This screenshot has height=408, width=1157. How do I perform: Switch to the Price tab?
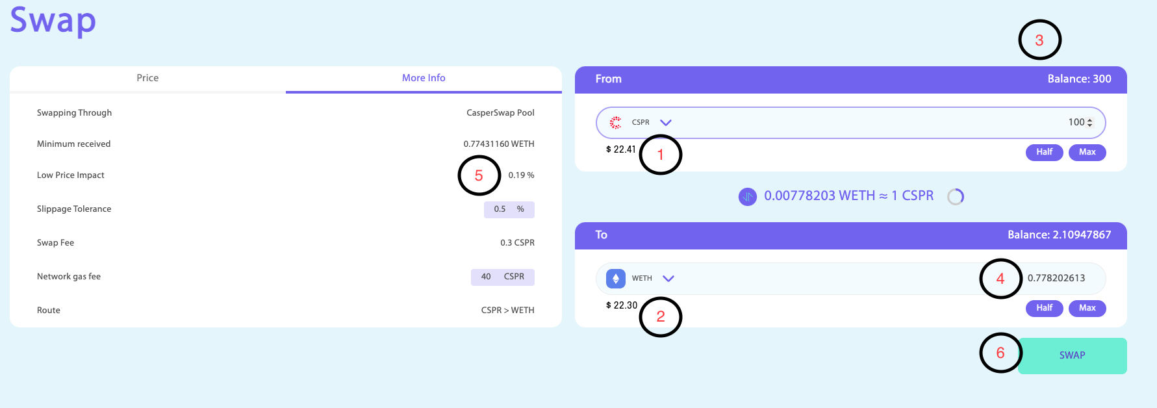[147, 78]
